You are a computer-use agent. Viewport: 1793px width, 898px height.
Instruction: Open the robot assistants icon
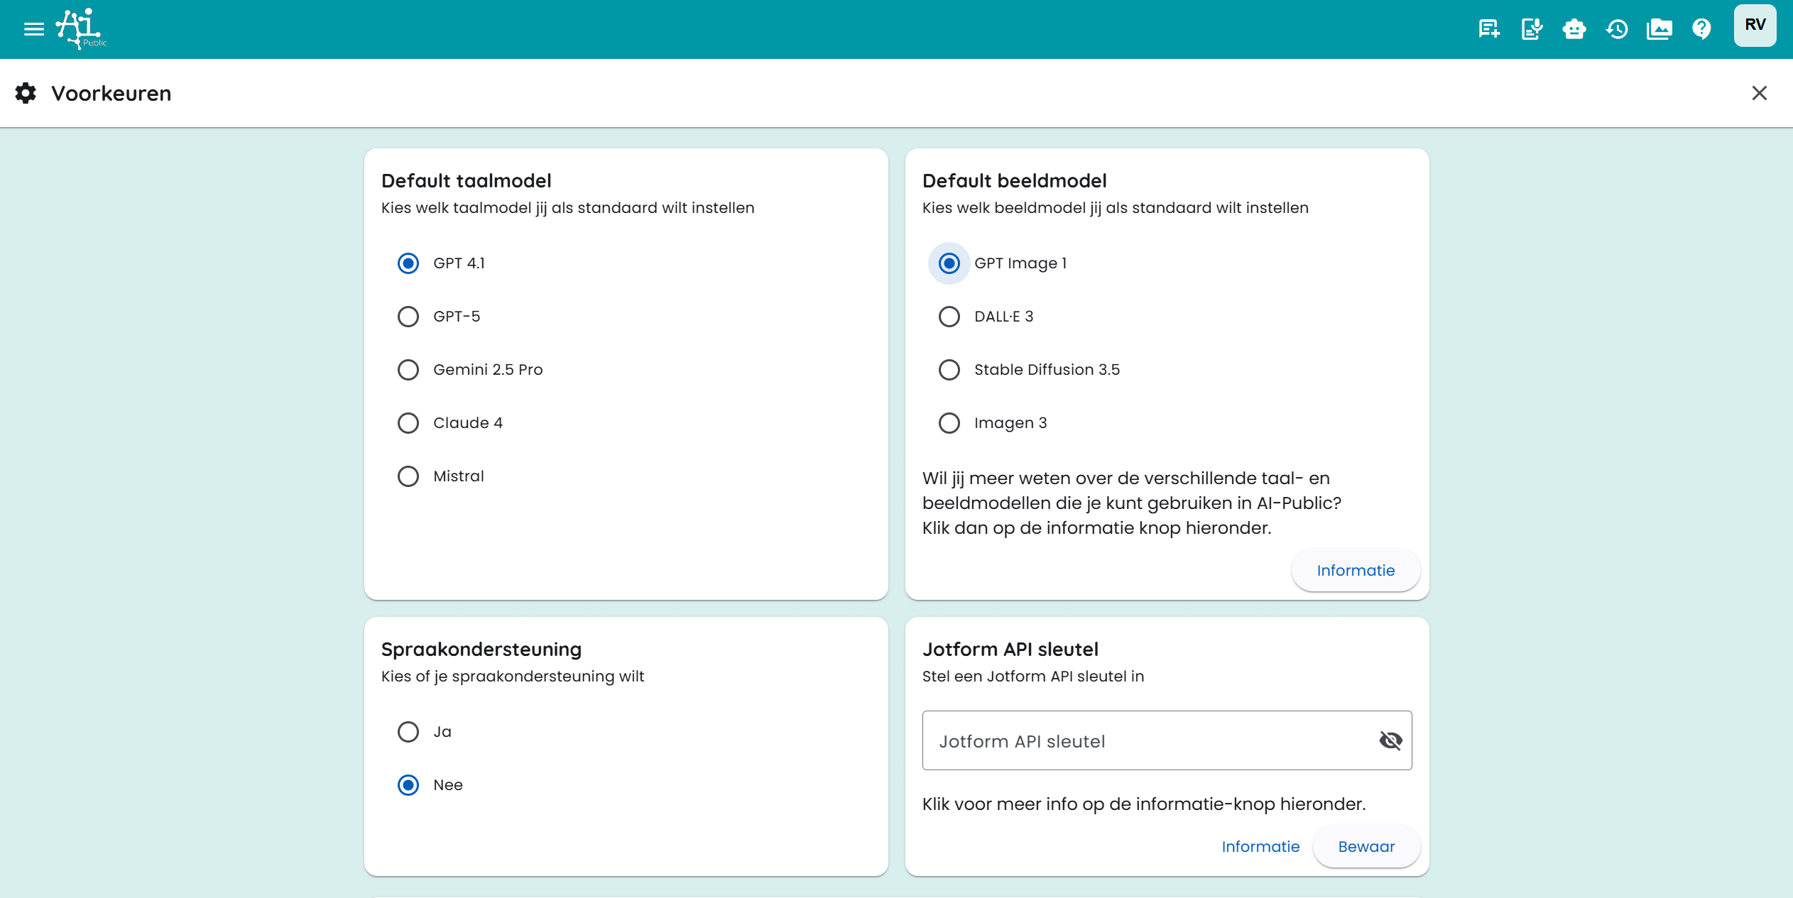point(1574,29)
